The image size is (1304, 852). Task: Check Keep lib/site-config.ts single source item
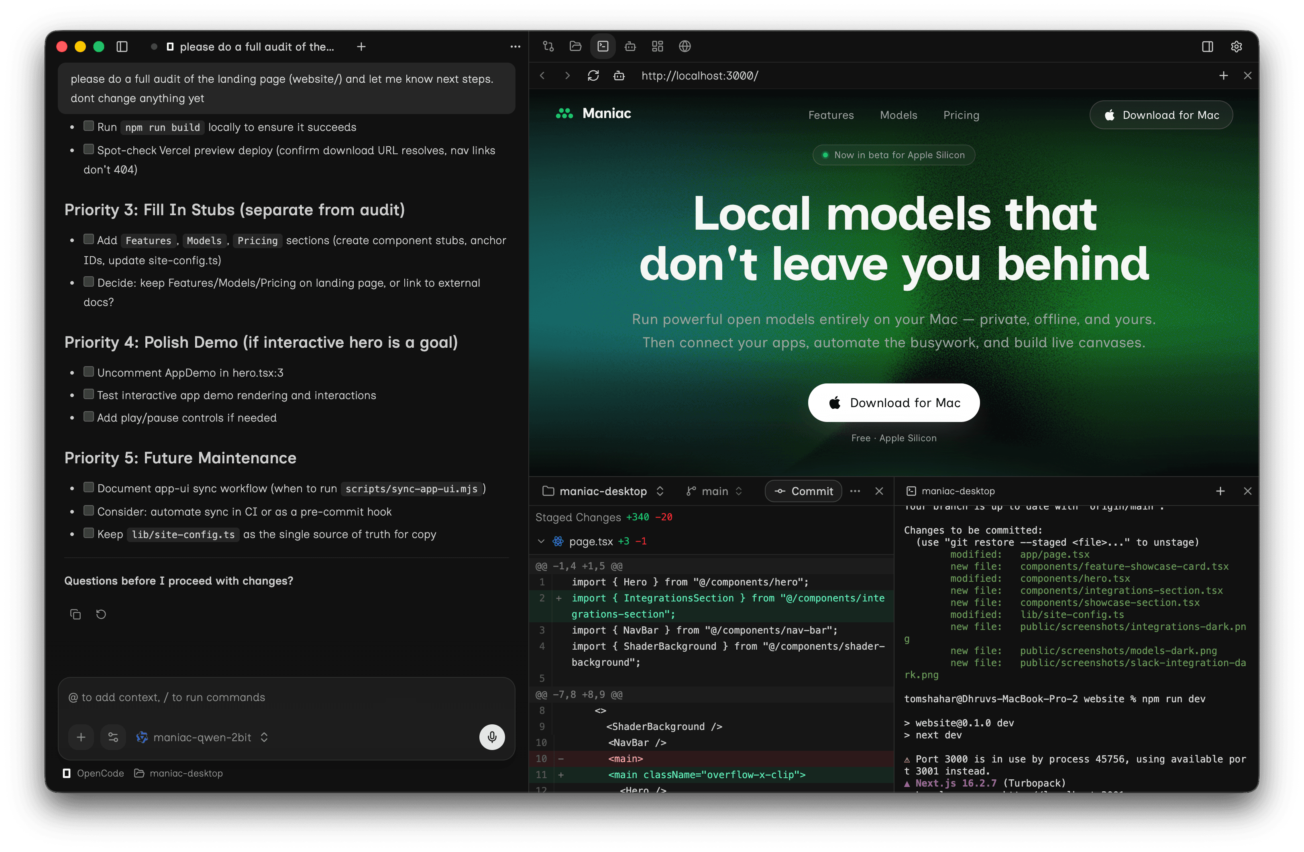tap(88, 533)
